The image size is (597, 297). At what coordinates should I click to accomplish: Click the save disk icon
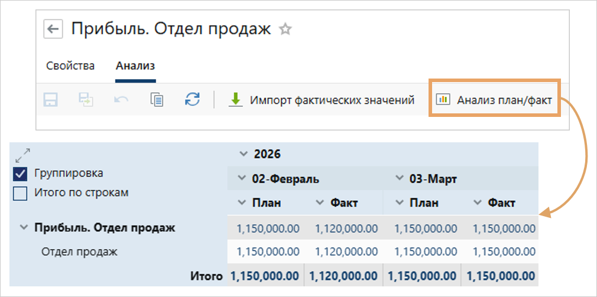click(x=51, y=100)
